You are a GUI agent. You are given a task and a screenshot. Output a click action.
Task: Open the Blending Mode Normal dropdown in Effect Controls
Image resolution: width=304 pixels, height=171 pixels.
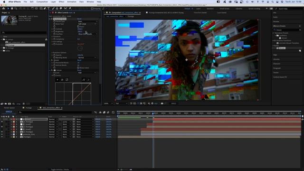tap(87, 57)
